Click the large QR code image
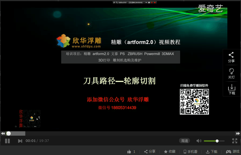Viewport: 241px width, 155px height. click(x=194, y=102)
